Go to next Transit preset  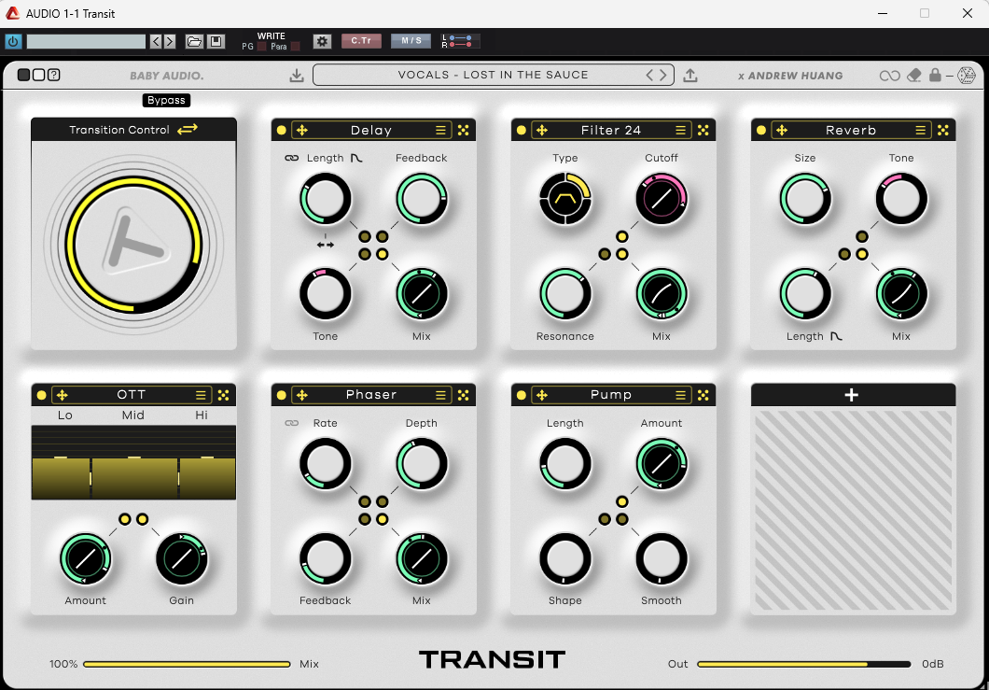click(662, 75)
